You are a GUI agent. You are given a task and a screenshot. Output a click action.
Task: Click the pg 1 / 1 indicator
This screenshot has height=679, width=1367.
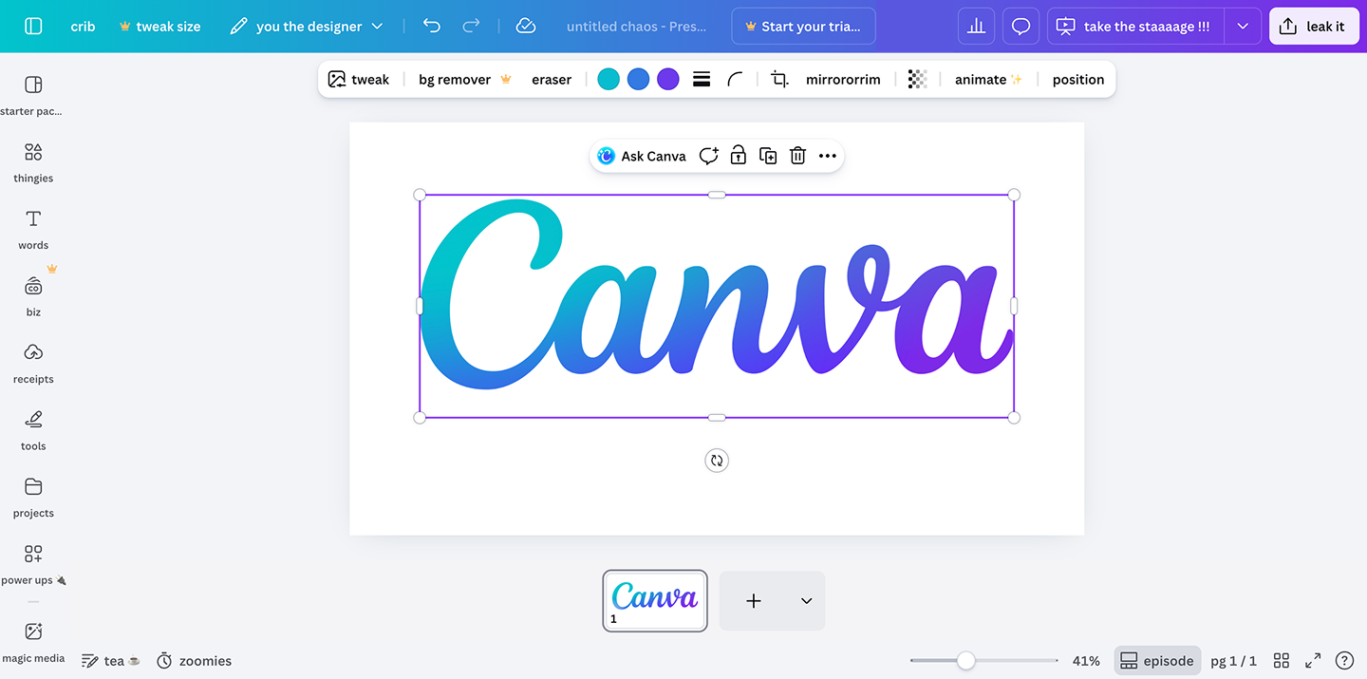coord(1233,661)
